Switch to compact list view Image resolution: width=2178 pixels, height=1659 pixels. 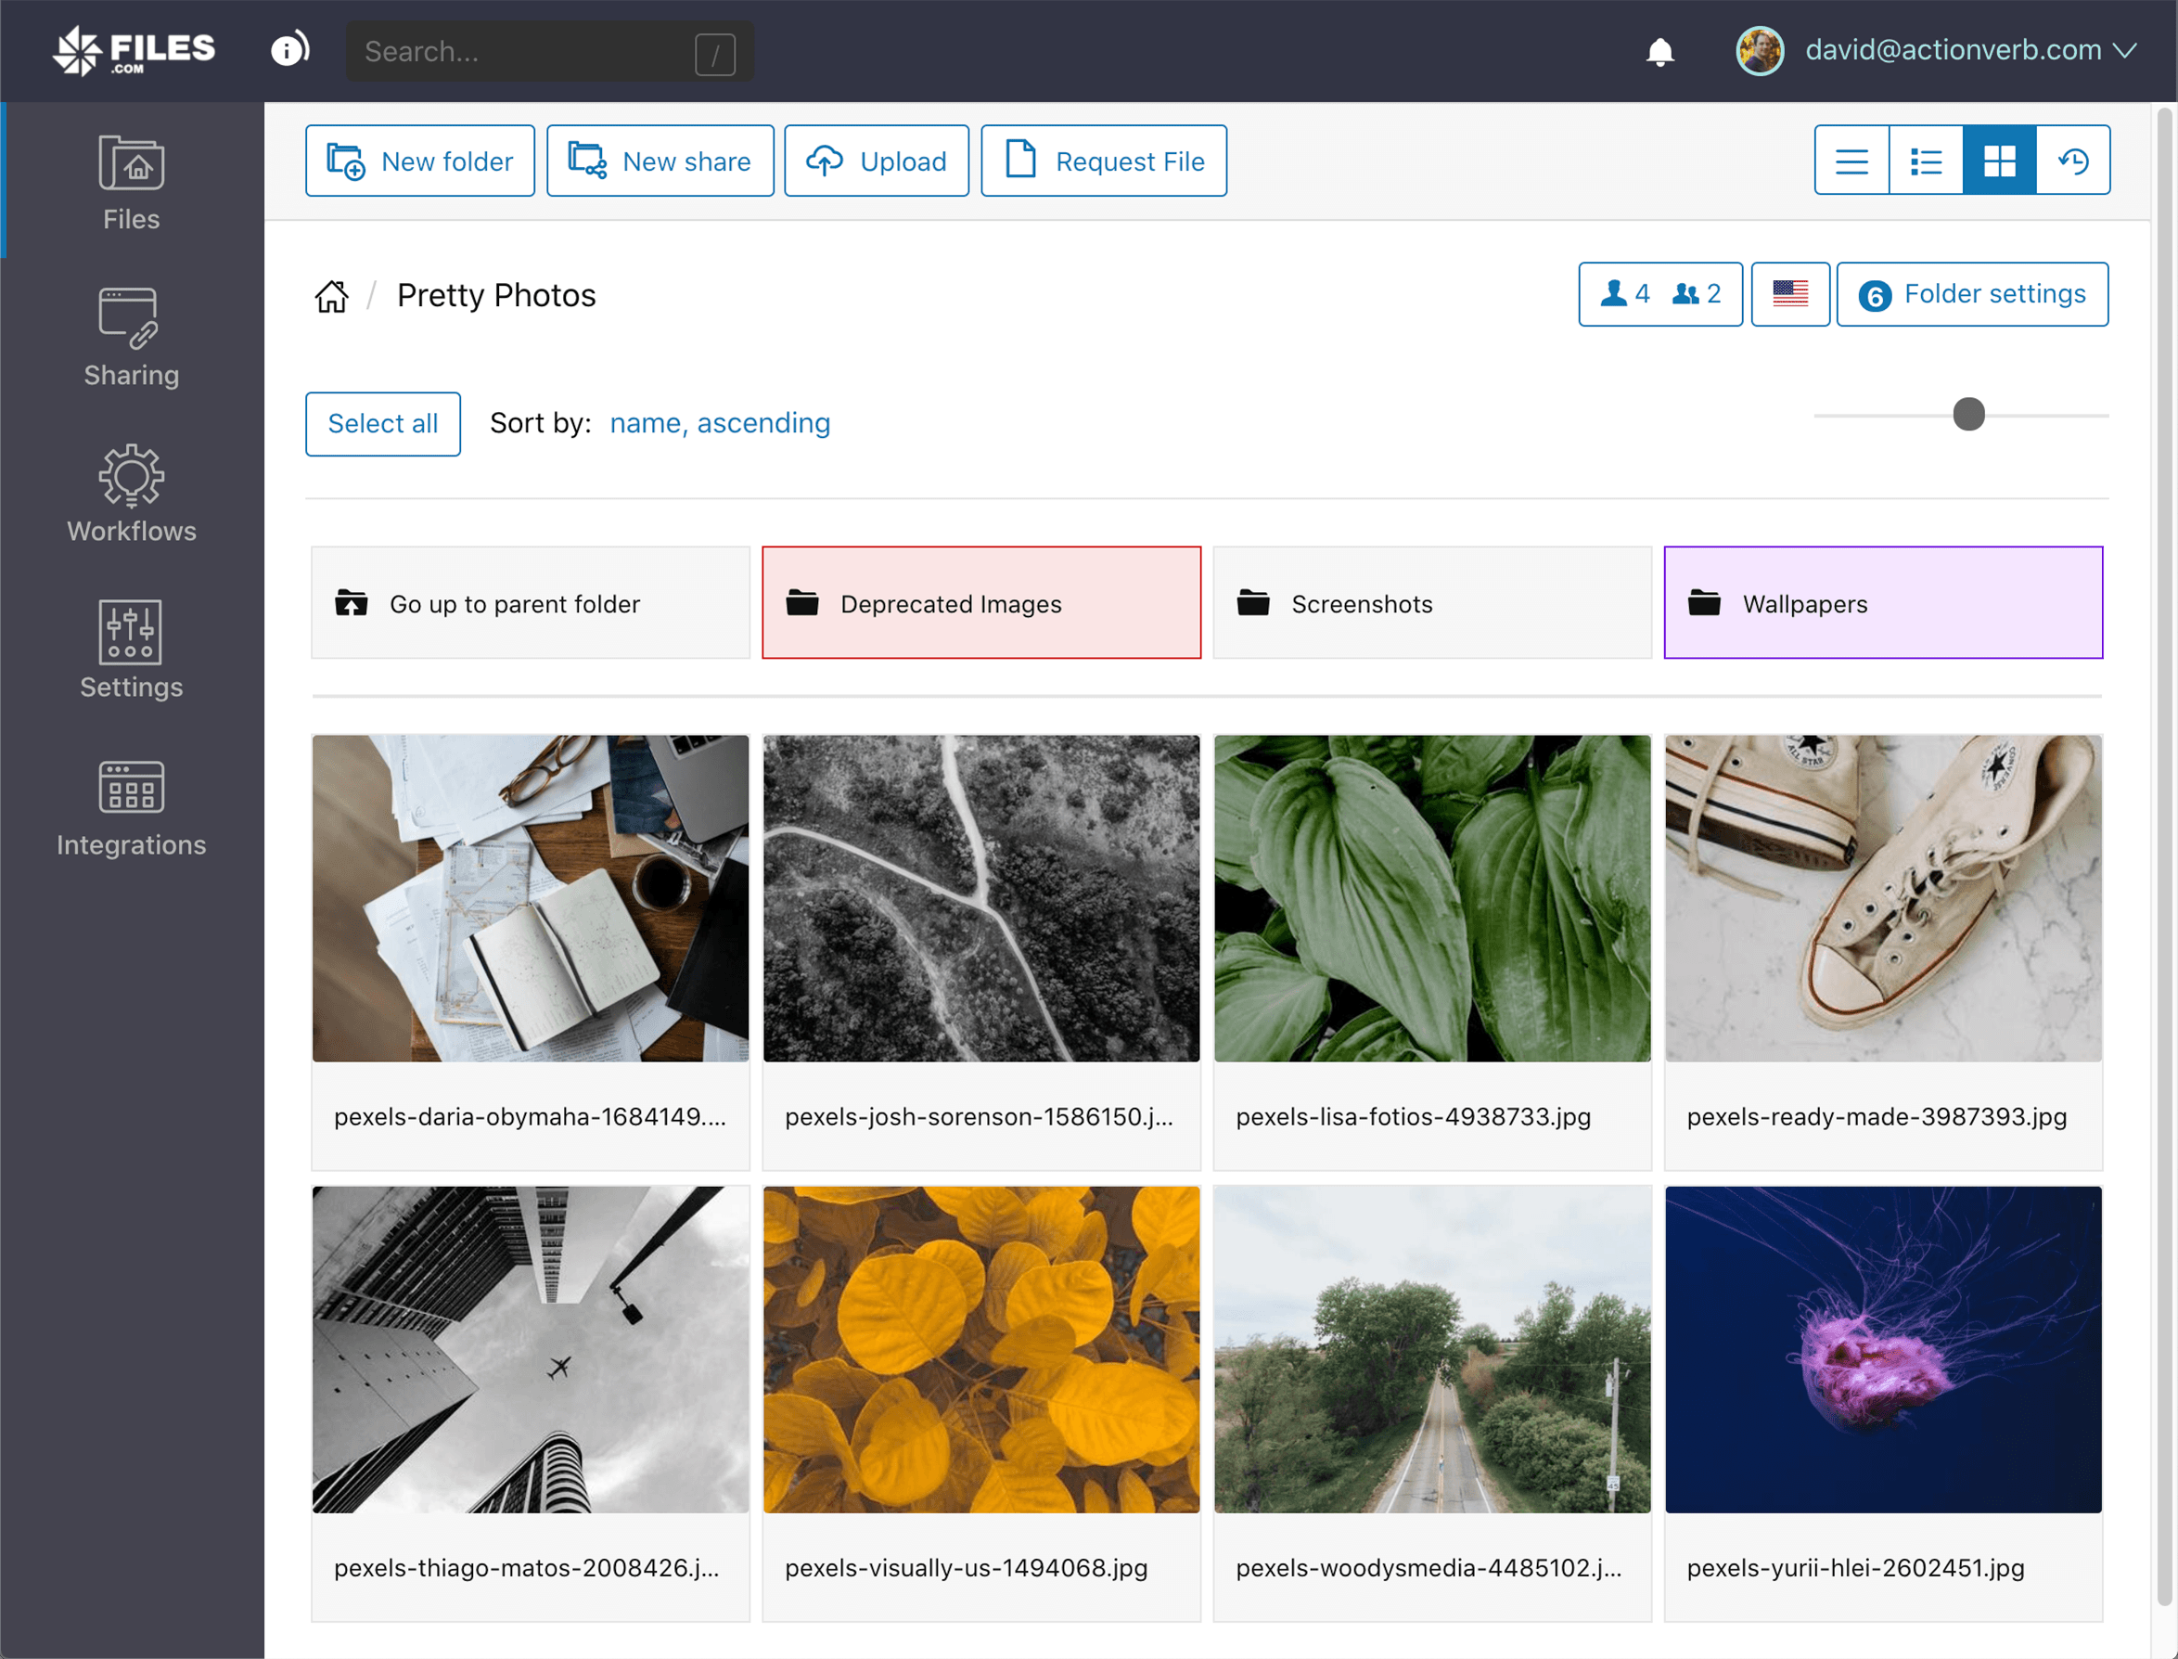tap(1851, 161)
